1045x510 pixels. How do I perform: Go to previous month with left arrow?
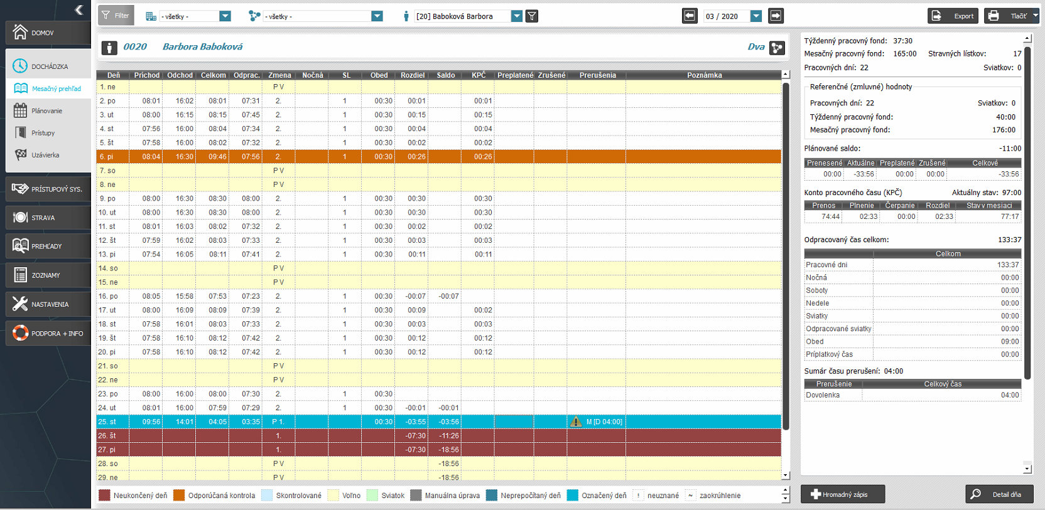[690, 16]
